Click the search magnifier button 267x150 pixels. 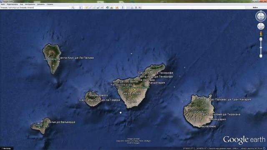click(x=73, y=7)
